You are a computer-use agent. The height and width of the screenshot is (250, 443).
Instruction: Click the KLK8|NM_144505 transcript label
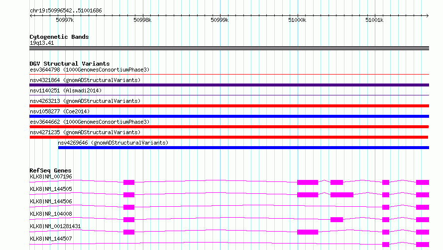tap(51, 189)
